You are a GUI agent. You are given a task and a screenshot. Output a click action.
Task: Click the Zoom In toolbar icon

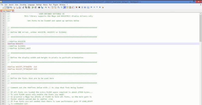tap(46, 7)
